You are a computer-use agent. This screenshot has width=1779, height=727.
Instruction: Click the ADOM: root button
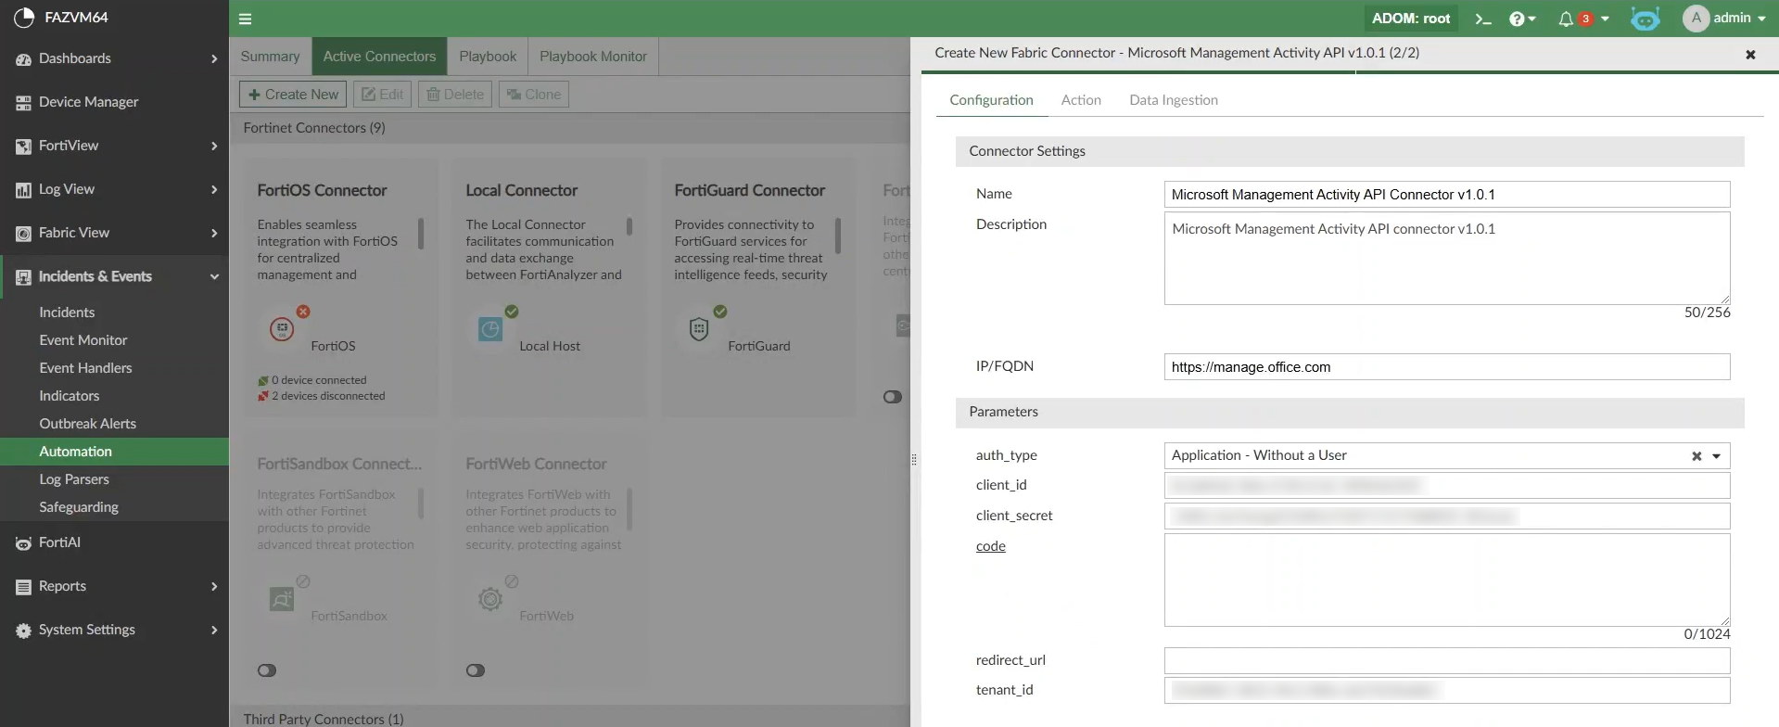(x=1410, y=19)
